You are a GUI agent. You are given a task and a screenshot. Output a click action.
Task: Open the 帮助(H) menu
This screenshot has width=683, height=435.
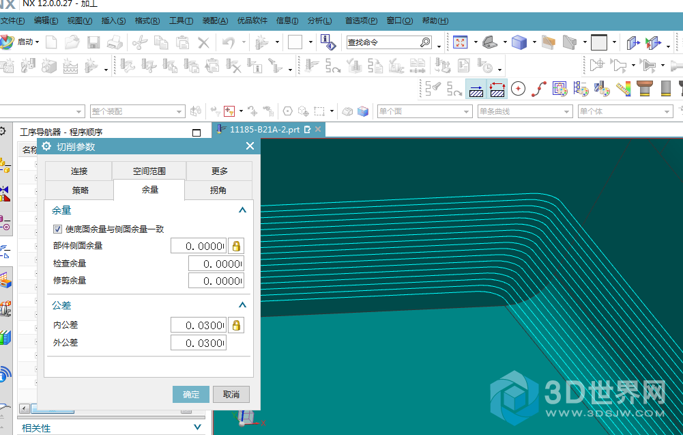(435, 21)
